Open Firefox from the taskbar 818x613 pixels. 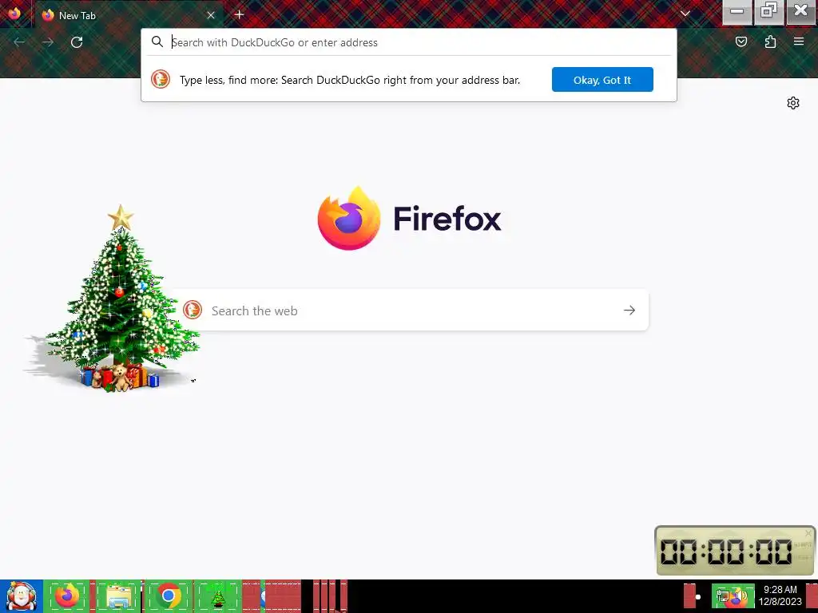click(x=67, y=596)
